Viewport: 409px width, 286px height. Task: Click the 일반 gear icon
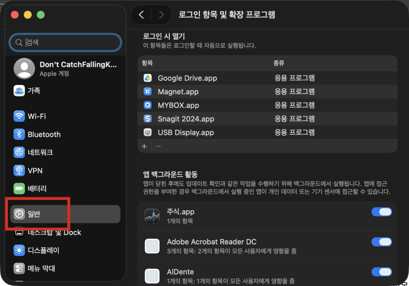(19, 214)
